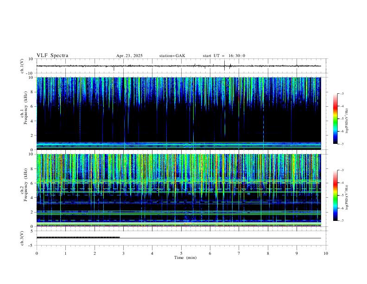Click the time axis tick label "4"
Image resolution: width=367 pixels, height=284 pixels.
(x=152, y=253)
